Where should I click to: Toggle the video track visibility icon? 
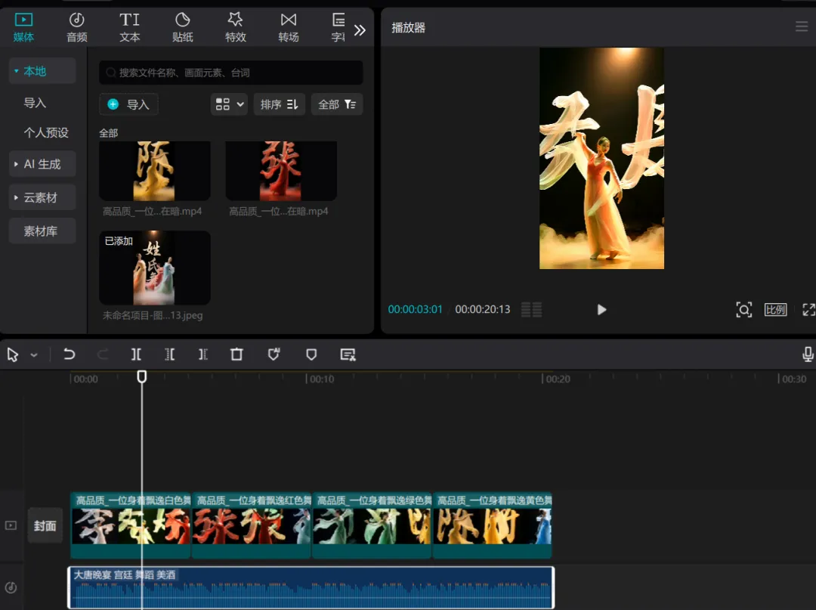11,525
